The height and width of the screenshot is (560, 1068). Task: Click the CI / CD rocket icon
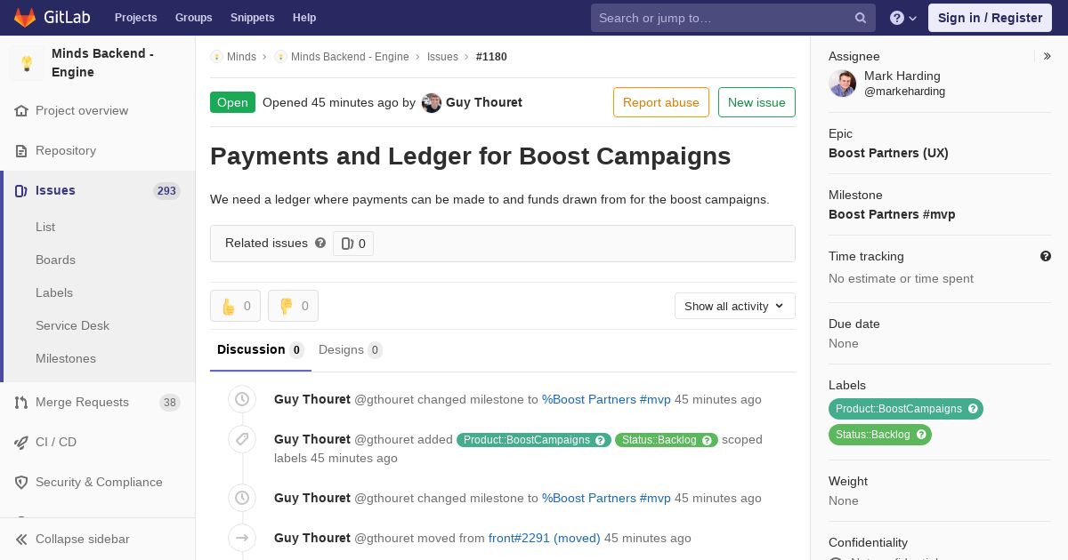[x=21, y=443]
